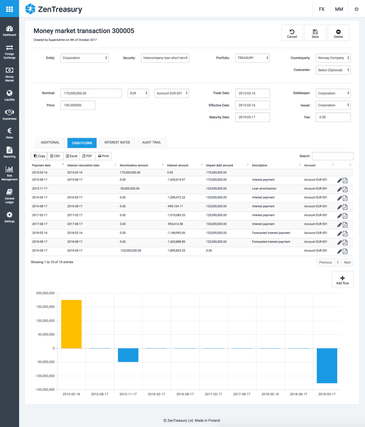The width and height of the screenshot is (365, 427).
Task: Open the Costcenter selection dropdown
Action: tap(333, 70)
